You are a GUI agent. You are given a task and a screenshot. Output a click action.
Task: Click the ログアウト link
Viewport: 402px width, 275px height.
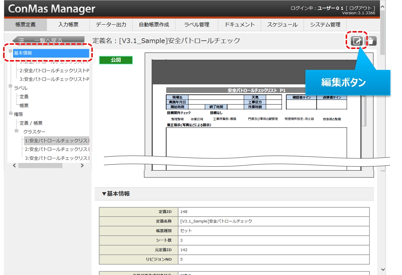360,8
